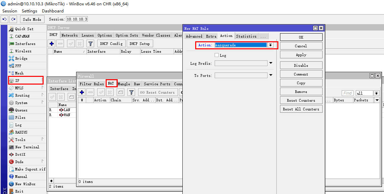The height and width of the screenshot is (194, 384).
Task: Open the IP menu in sidebar
Action: (x=26, y=80)
